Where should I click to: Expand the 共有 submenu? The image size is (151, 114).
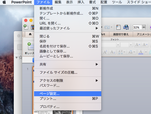coord(68,64)
